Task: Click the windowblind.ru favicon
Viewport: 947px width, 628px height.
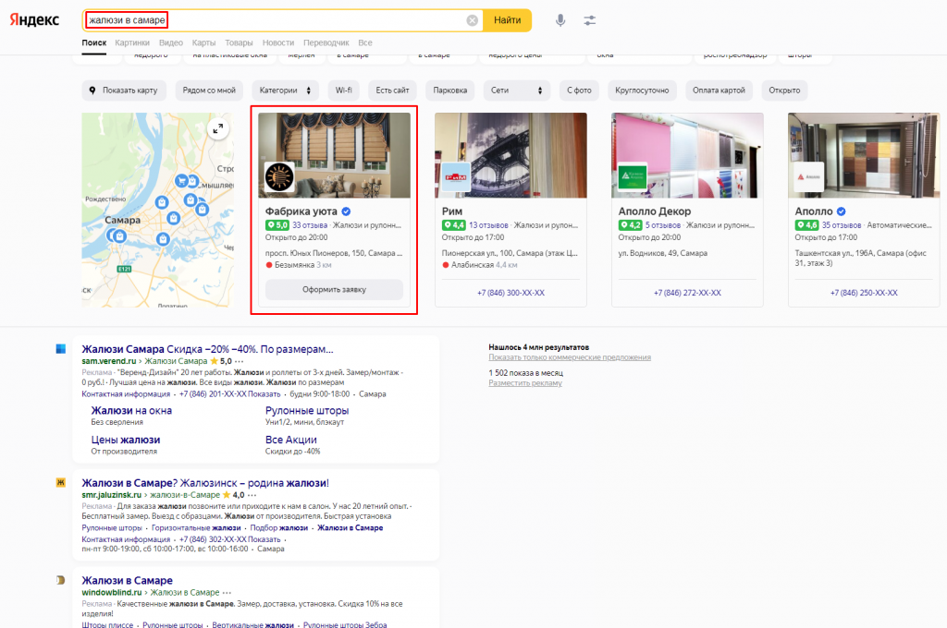Action: [60, 580]
